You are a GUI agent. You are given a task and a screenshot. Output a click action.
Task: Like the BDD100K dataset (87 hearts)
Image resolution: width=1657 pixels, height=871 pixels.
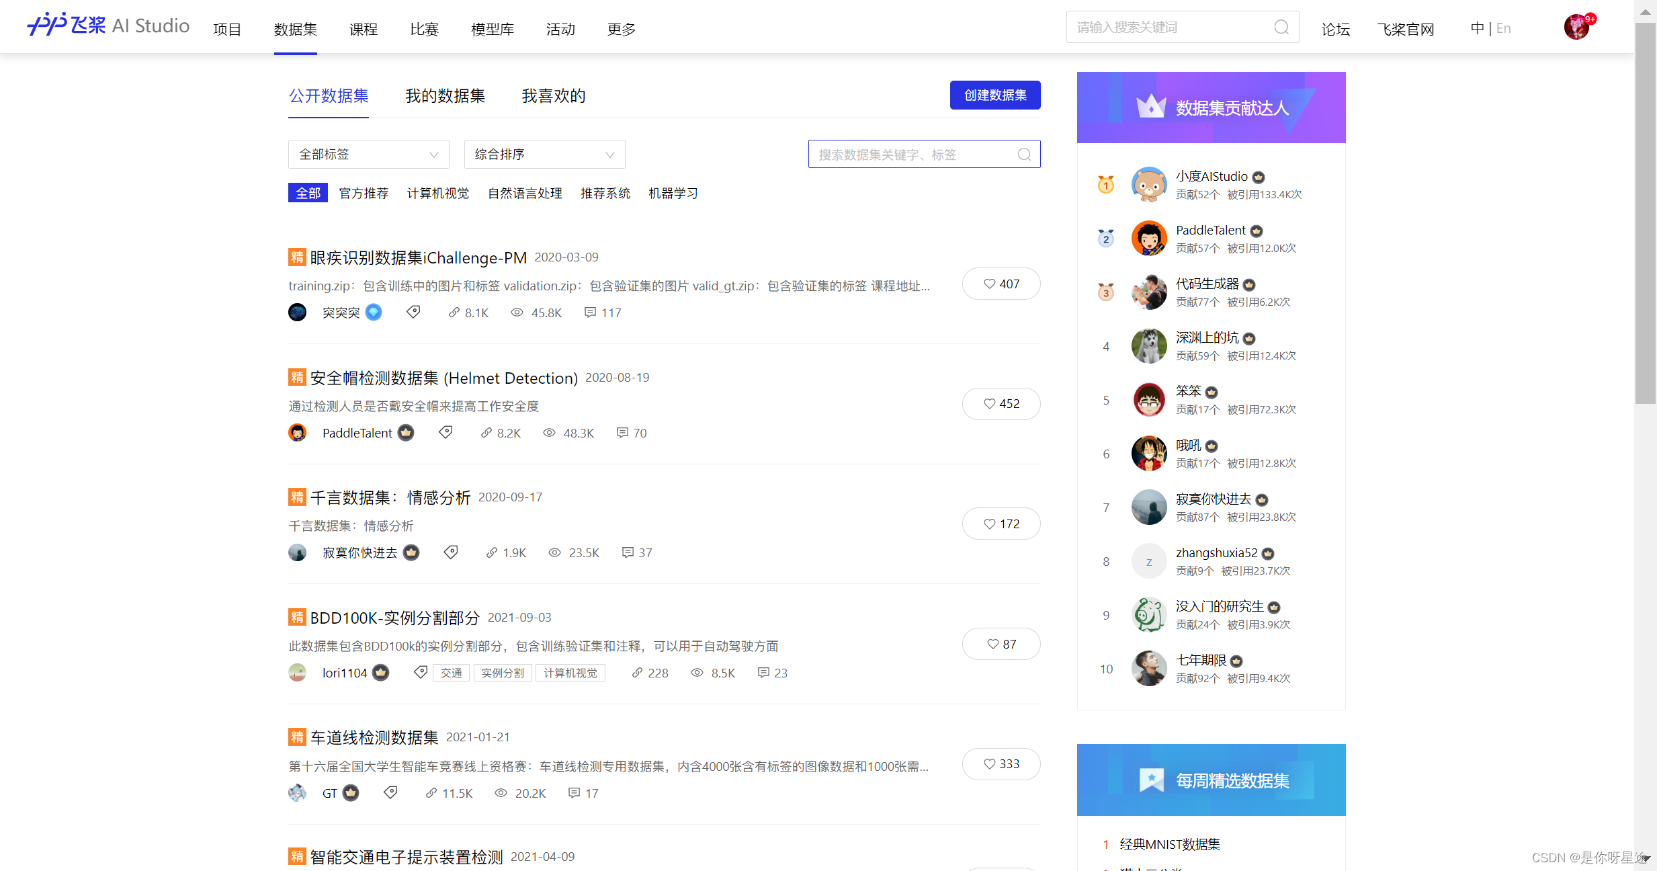[1001, 644]
